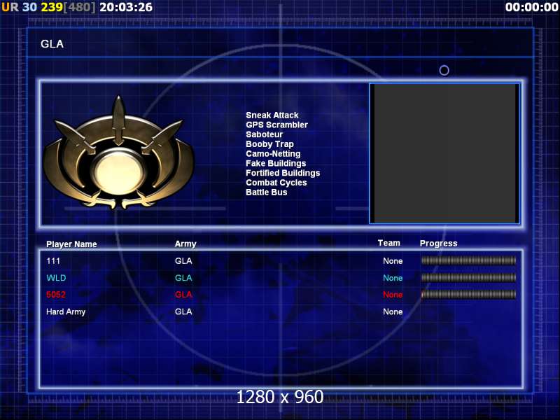Select the Battle Bus entry
The width and height of the screenshot is (560, 420).
267,192
